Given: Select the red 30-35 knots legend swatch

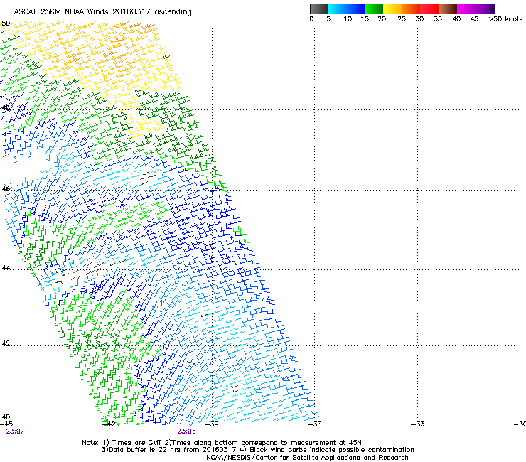Looking at the screenshot, I should [x=429, y=9].
